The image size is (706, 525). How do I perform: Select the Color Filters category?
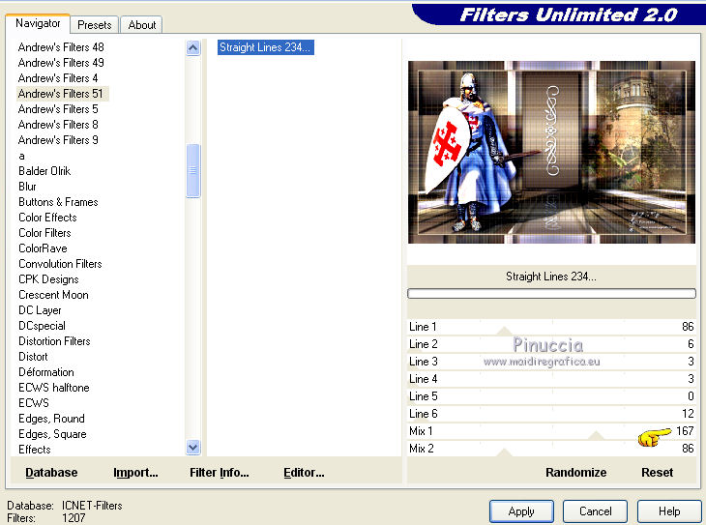pos(45,233)
